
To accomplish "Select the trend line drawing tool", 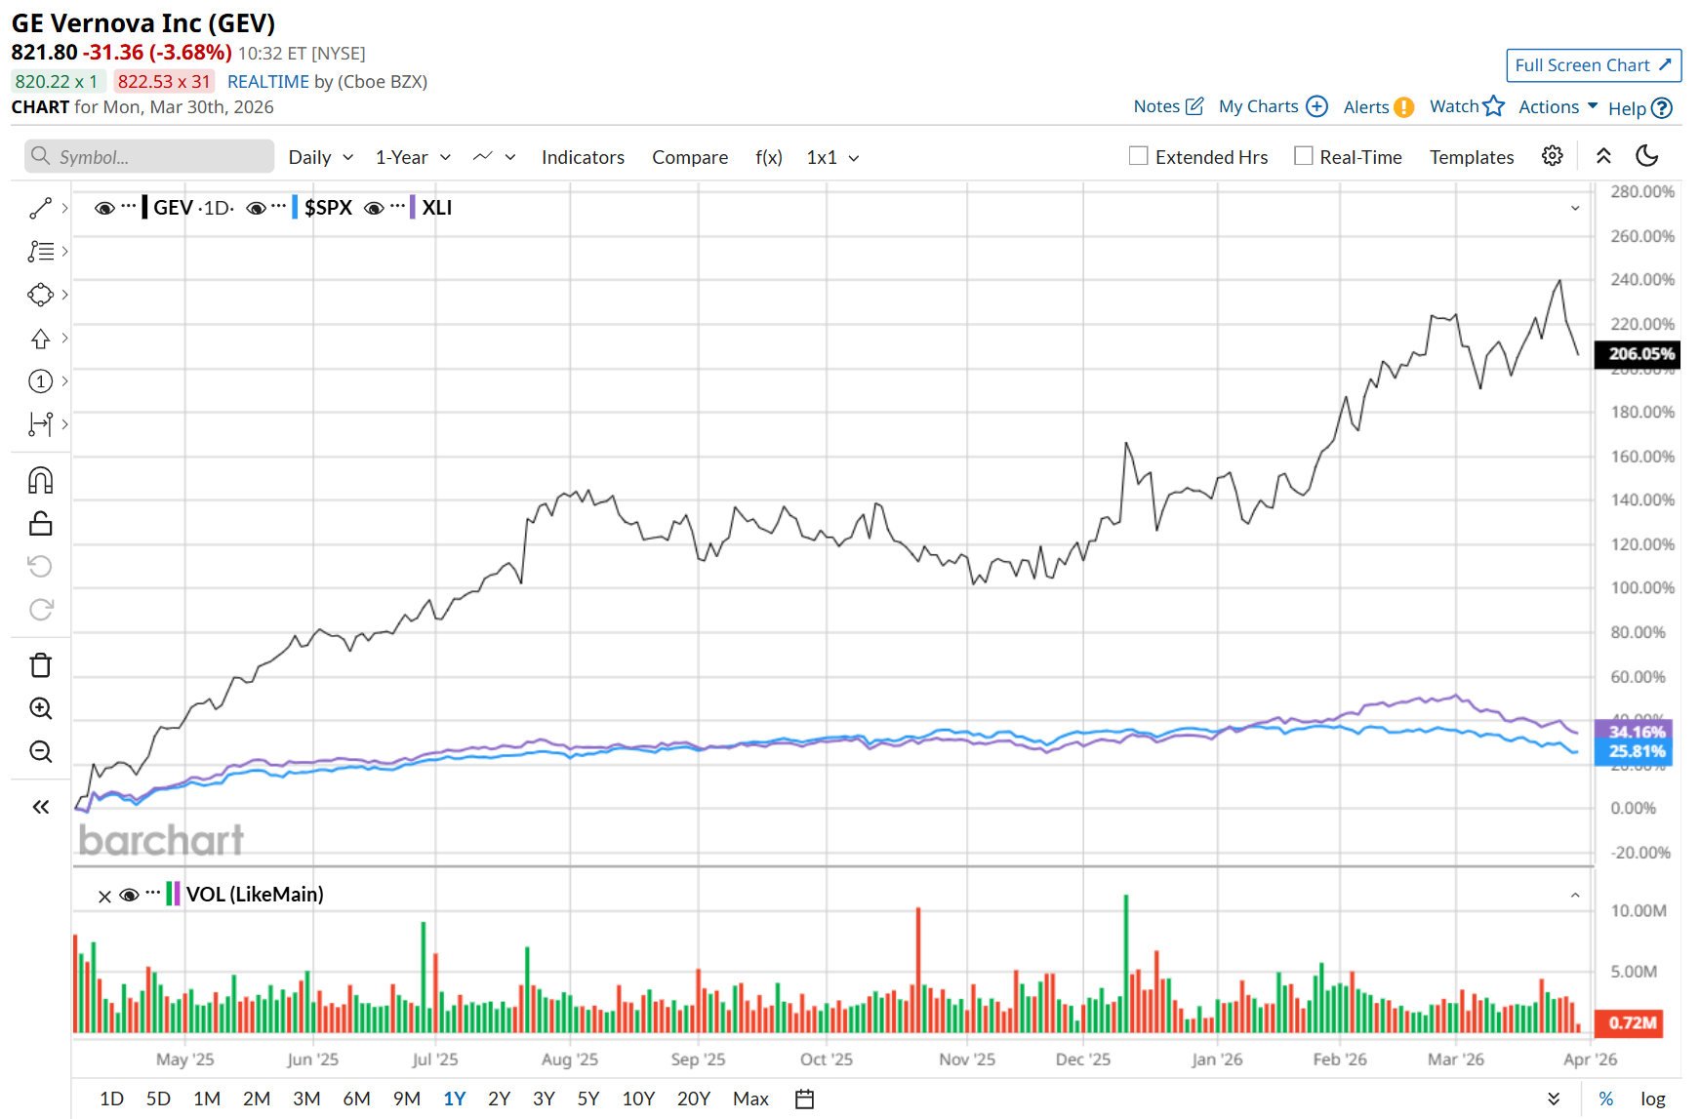I will coord(40,208).
